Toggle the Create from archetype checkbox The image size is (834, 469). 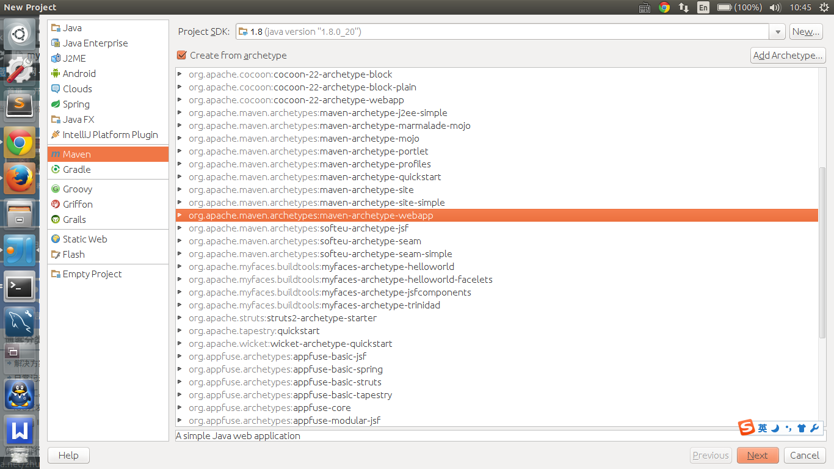(181, 55)
